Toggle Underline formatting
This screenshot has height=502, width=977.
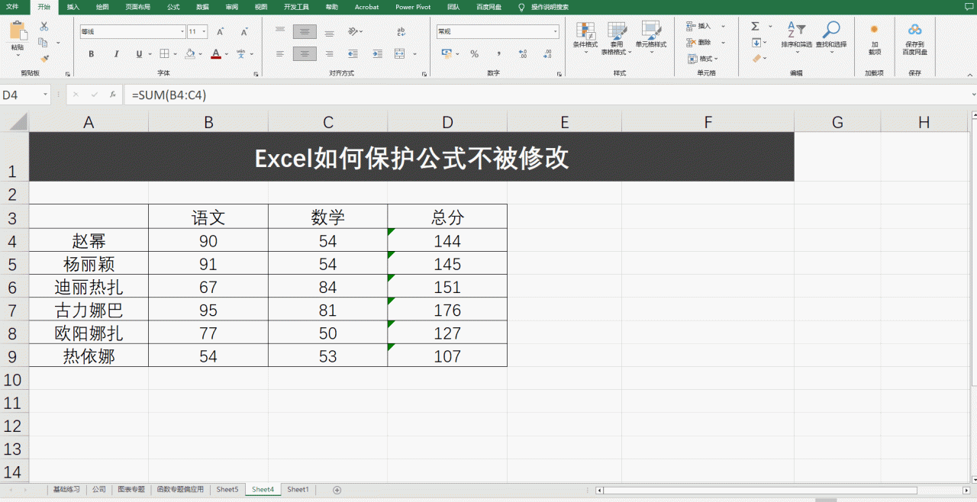tap(138, 54)
